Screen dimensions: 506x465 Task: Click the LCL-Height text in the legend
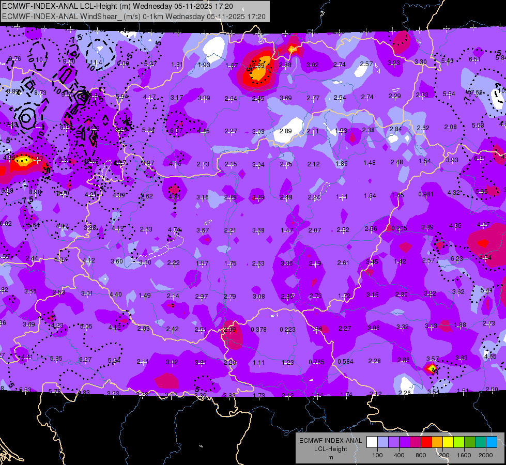pyautogui.click(x=330, y=449)
